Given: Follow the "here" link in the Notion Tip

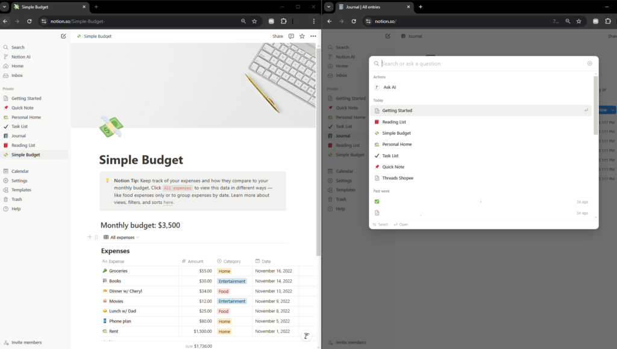Looking at the screenshot, I should (168, 202).
